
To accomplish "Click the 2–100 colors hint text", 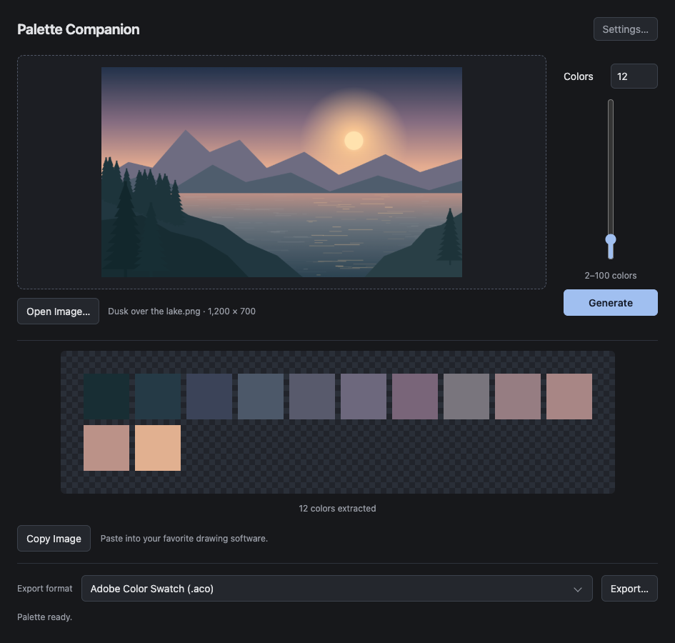I will click(611, 275).
